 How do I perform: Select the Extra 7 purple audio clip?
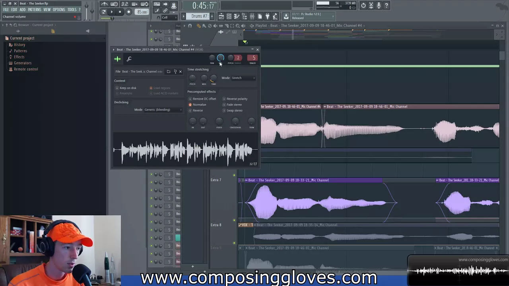click(314, 201)
